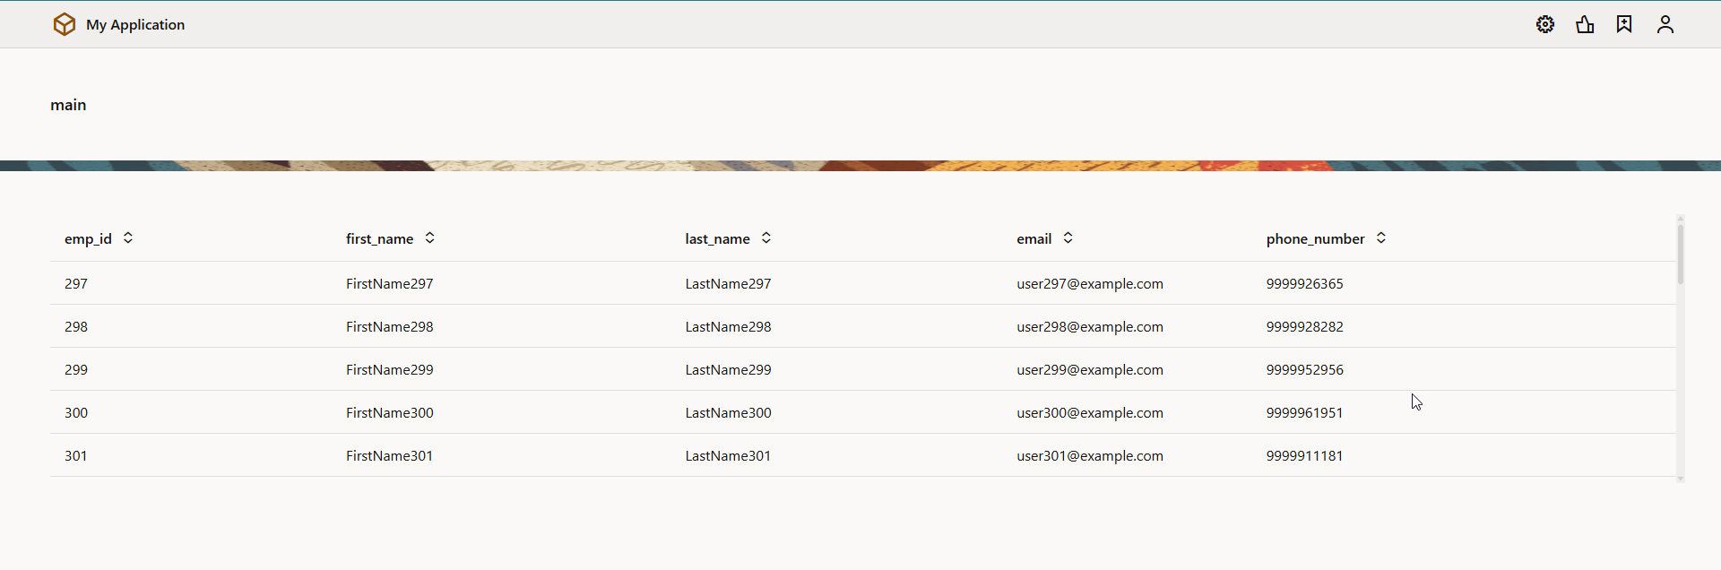Select the user299@example.com cell

tap(1089, 369)
